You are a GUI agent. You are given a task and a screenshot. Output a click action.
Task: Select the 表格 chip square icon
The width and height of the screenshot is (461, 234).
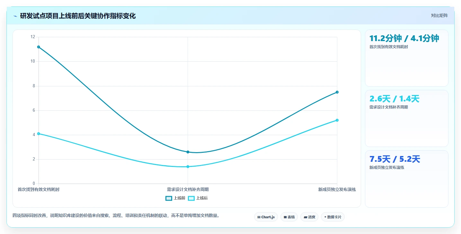click(x=285, y=217)
